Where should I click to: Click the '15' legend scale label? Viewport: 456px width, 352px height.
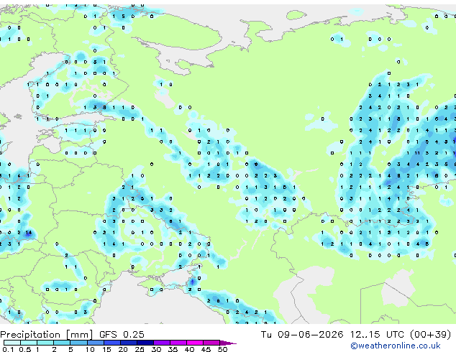click(x=106, y=349)
